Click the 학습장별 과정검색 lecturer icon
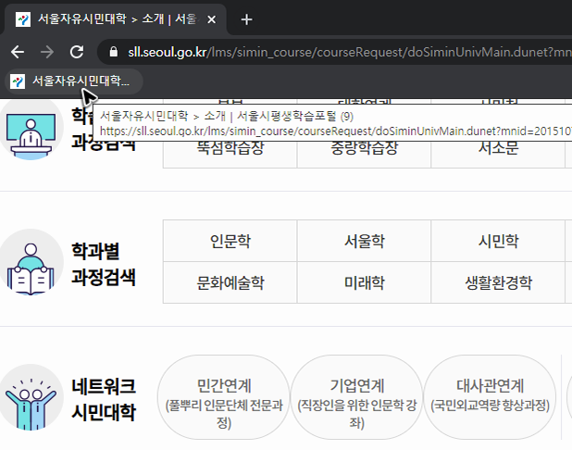 click(31, 131)
